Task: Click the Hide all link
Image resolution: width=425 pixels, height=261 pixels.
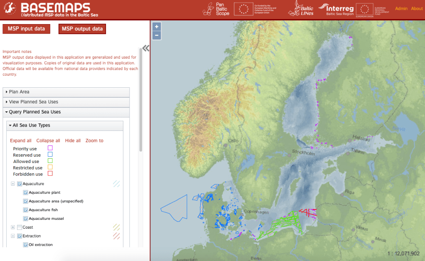Action: pyautogui.click(x=73, y=140)
